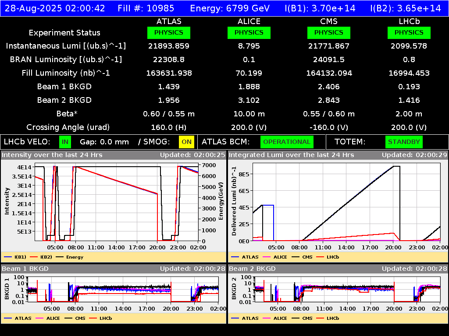The width and height of the screenshot is (449, 336).
Task: Select ALICE in the Beam 2 BKGD legend
Action: point(280,318)
